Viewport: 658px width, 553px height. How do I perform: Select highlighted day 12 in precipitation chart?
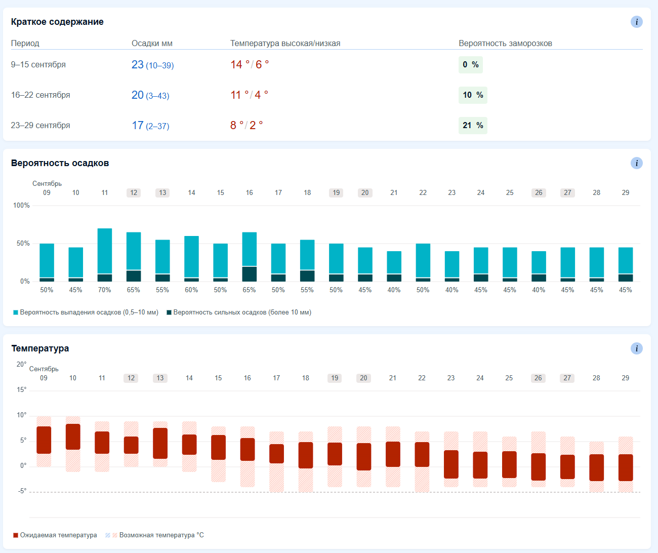coord(134,193)
